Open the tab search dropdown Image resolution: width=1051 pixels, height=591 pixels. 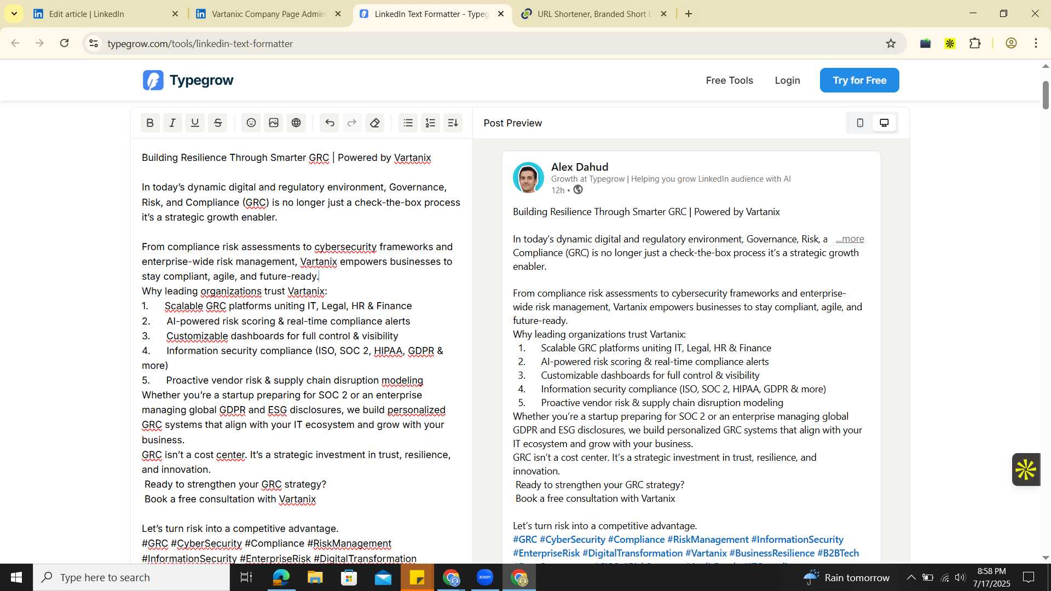14,14
